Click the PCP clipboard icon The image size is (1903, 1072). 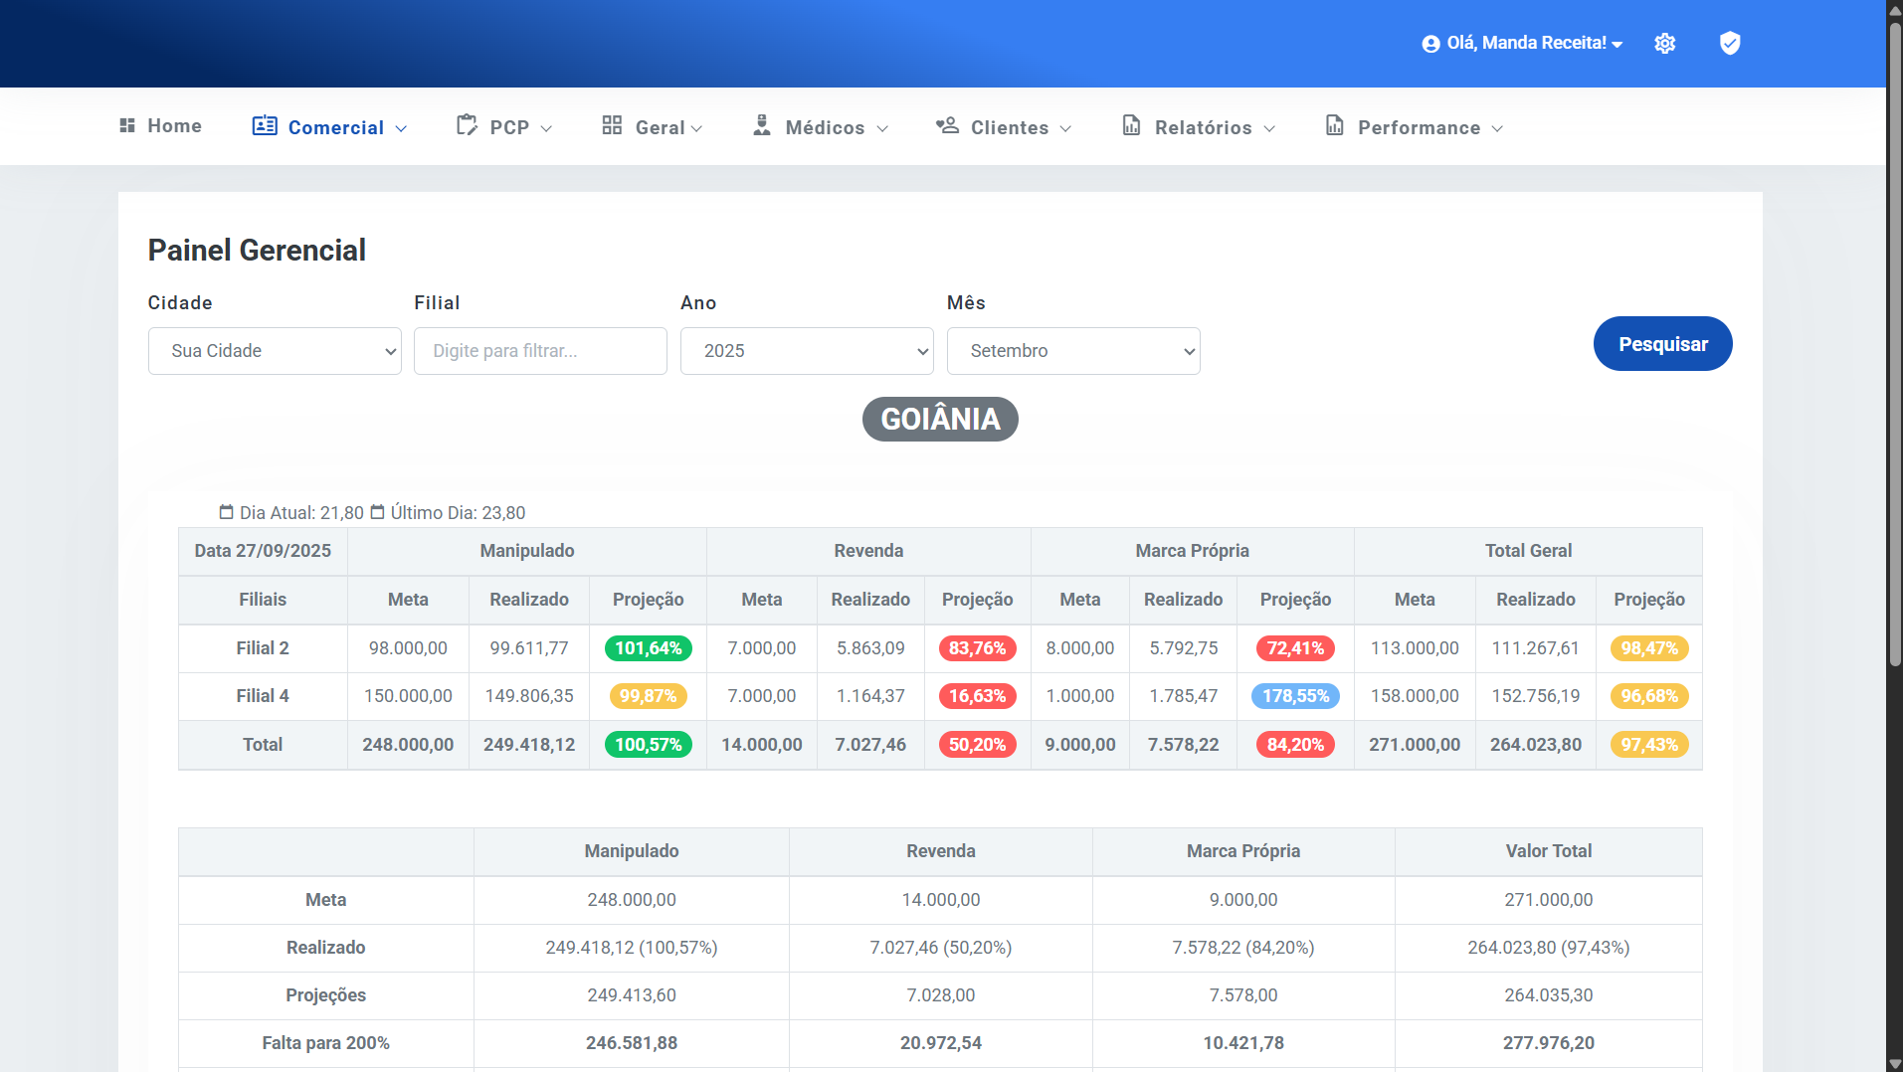pyautogui.click(x=467, y=125)
